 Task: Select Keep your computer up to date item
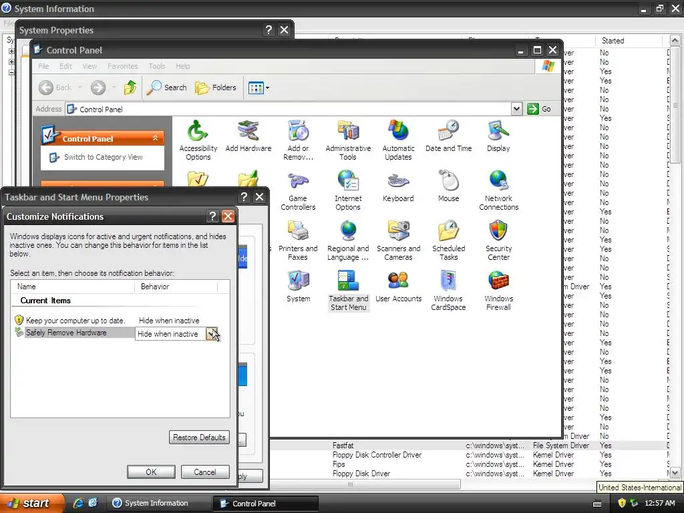pyautogui.click(x=75, y=321)
